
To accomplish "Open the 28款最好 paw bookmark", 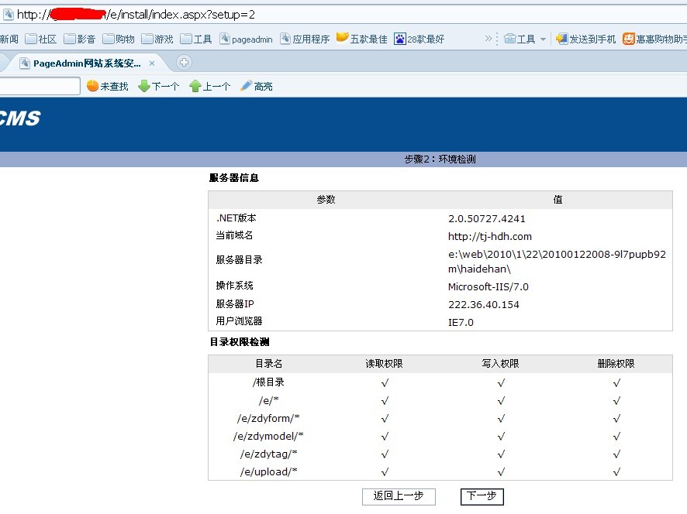I will [419, 39].
